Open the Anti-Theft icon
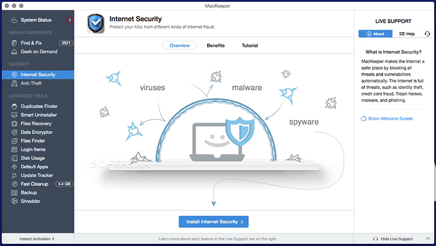Image resolution: width=436 pixels, height=246 pixels. point(14,83)
